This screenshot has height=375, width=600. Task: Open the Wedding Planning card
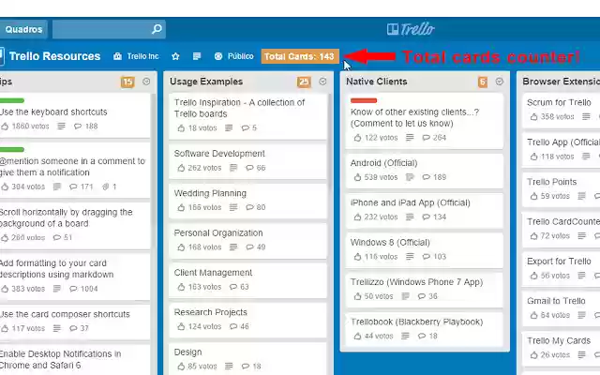(247, 201)
